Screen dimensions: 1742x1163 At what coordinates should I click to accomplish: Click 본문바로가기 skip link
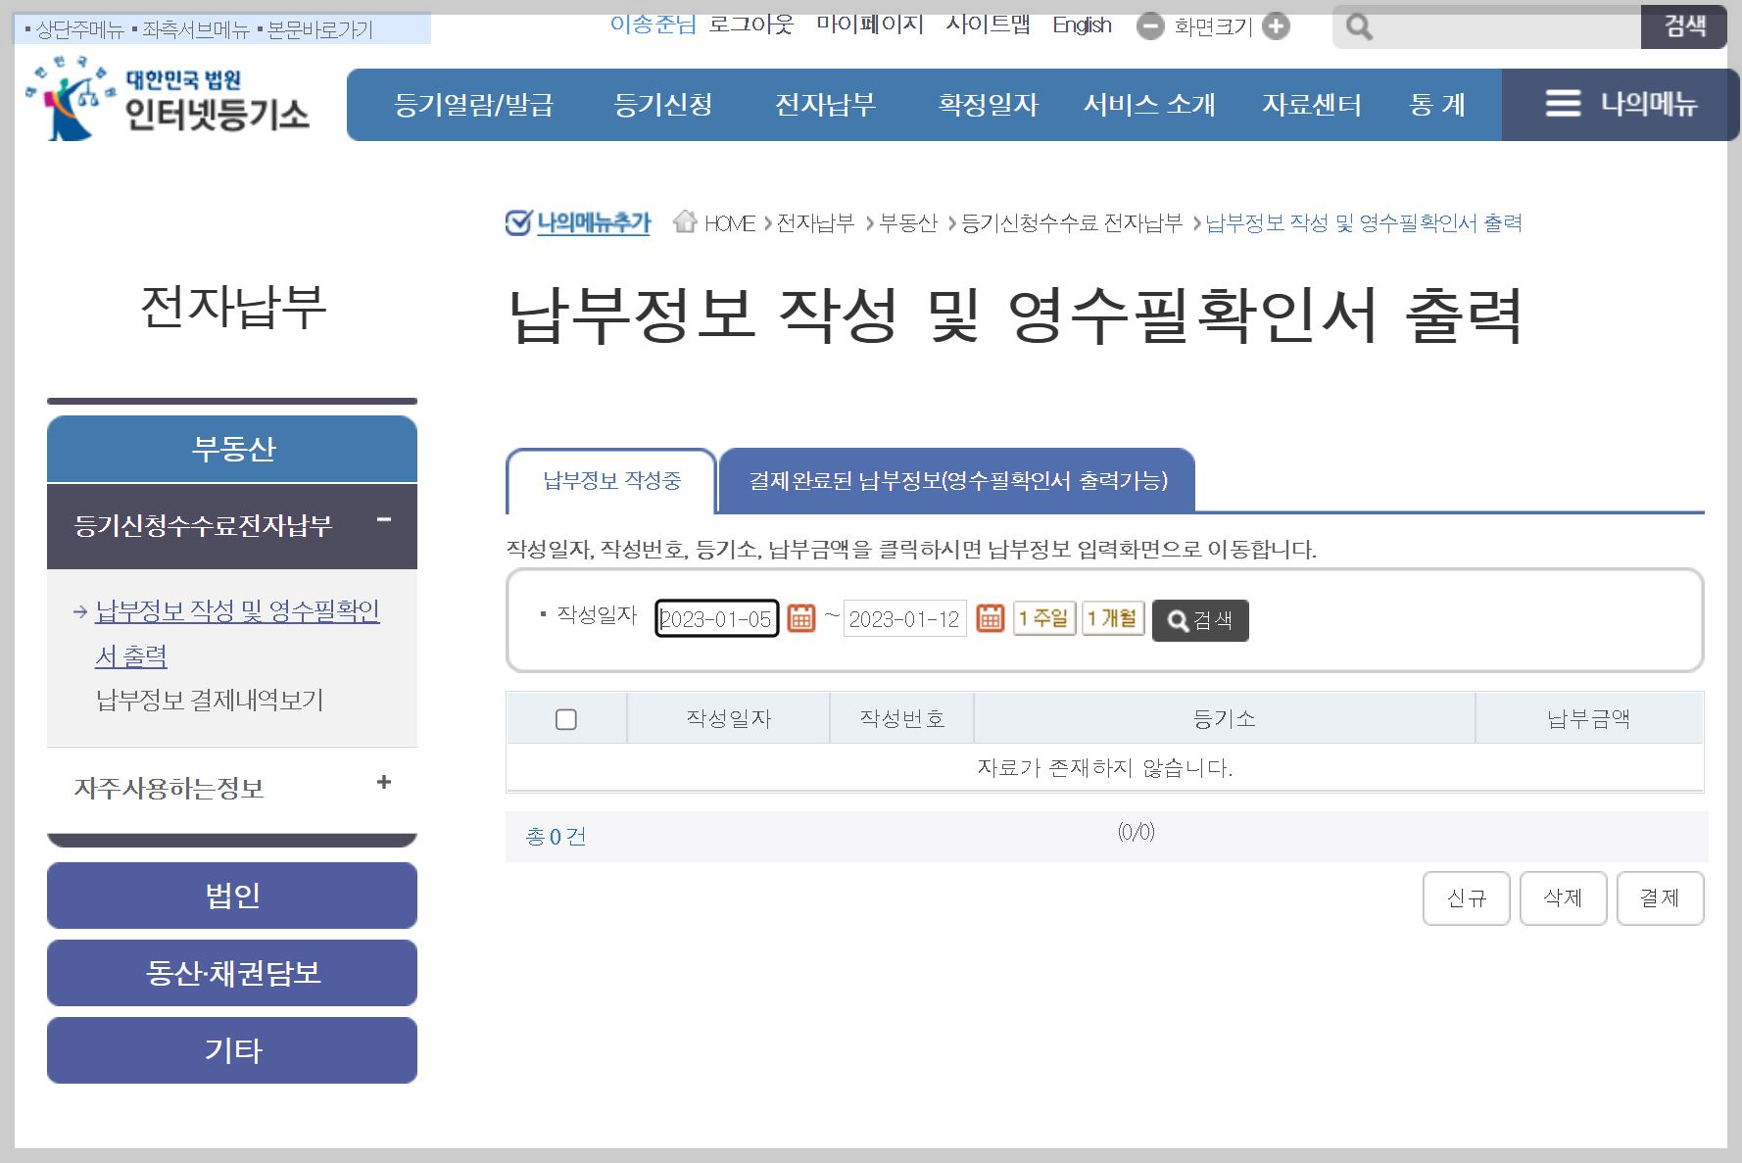click(320, 30)
